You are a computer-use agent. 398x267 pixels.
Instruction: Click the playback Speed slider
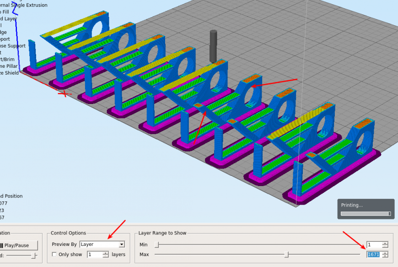pos(33,256)
